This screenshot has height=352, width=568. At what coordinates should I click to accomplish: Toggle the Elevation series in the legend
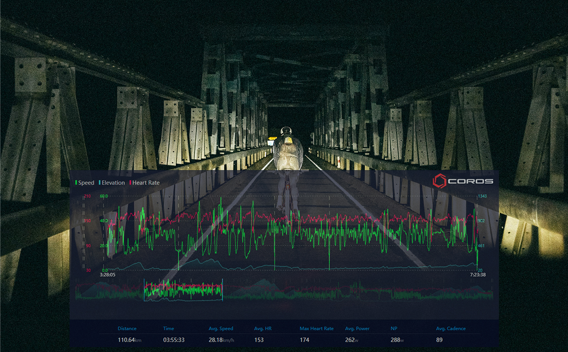coord(112,183)
